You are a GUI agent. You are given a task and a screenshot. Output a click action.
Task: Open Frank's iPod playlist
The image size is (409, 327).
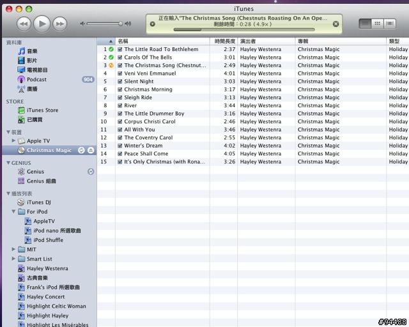[x=53, y=287]
